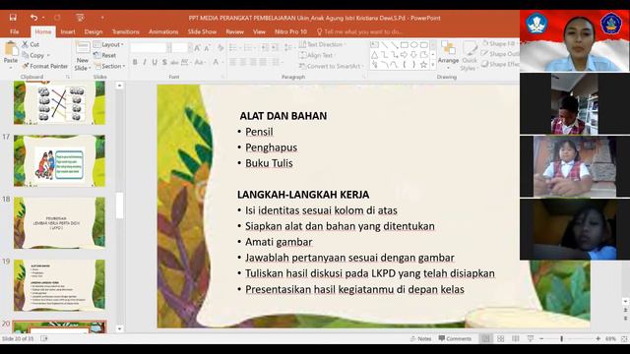Click the zoom out minus button

click(x=541, y=338)
